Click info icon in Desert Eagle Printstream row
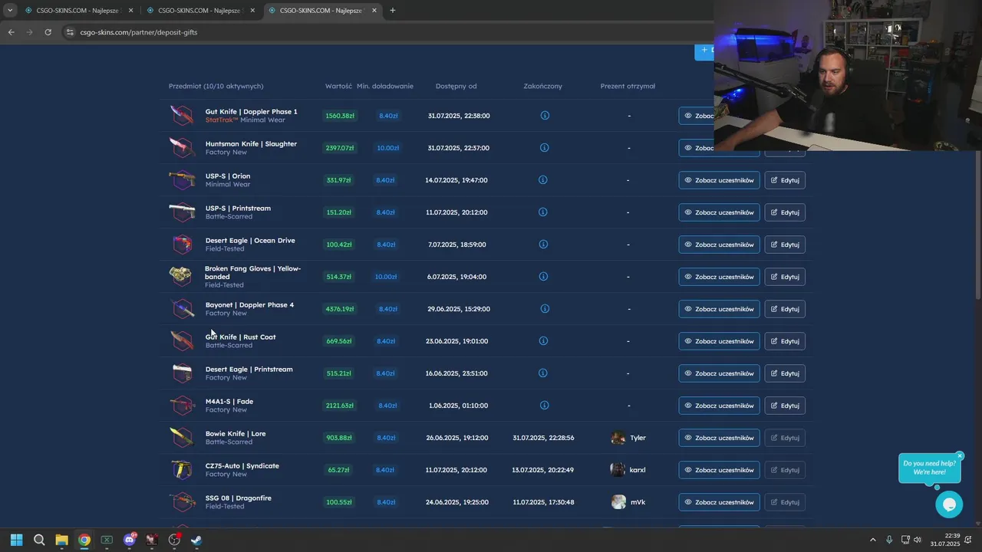Viewport: 982px width, 552px height. coord(543,373)
